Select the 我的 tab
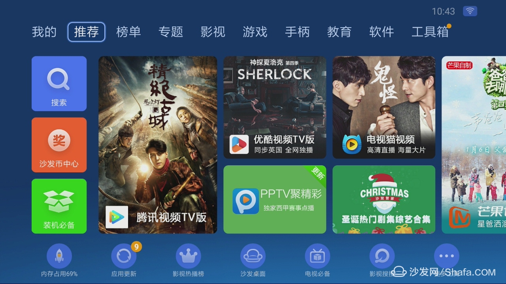This screenshot has height=284, width=506. tap(44, 32)
